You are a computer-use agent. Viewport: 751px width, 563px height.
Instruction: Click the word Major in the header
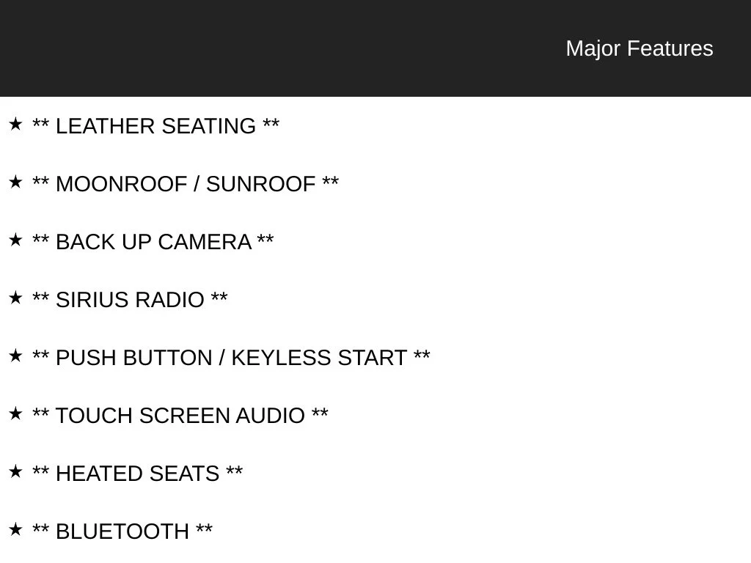click(593, 49)
